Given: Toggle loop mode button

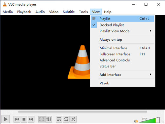Looking at the screenshot, I should (66, 119).
